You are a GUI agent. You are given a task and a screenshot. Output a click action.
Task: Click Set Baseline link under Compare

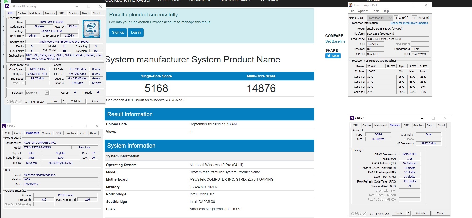[335, 41]
